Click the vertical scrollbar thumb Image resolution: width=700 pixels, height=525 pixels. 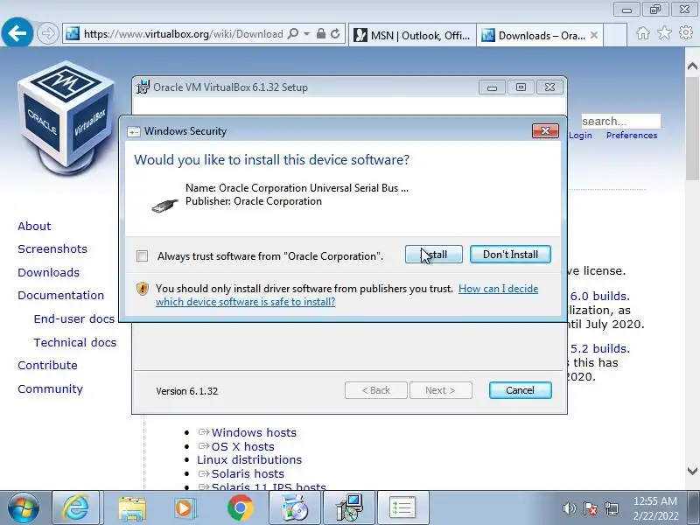click(692, 129)
